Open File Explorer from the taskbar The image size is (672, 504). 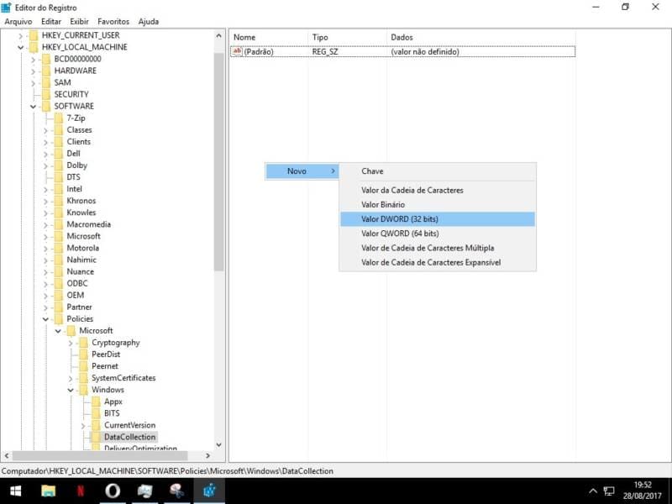click(x=49, y=491)
